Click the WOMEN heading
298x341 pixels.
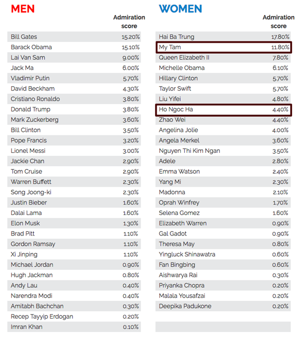click(180, 9)
